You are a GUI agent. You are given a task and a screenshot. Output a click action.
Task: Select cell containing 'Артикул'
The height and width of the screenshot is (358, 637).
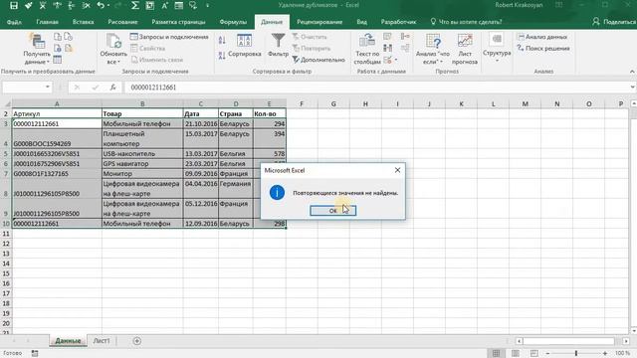coord(57,114)
